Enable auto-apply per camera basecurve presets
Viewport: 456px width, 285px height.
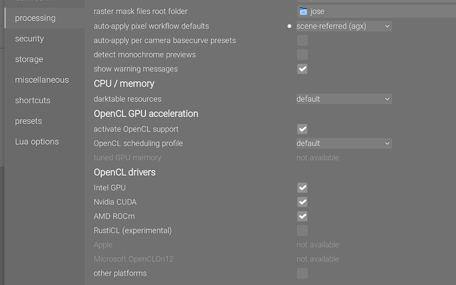point(302,40)
